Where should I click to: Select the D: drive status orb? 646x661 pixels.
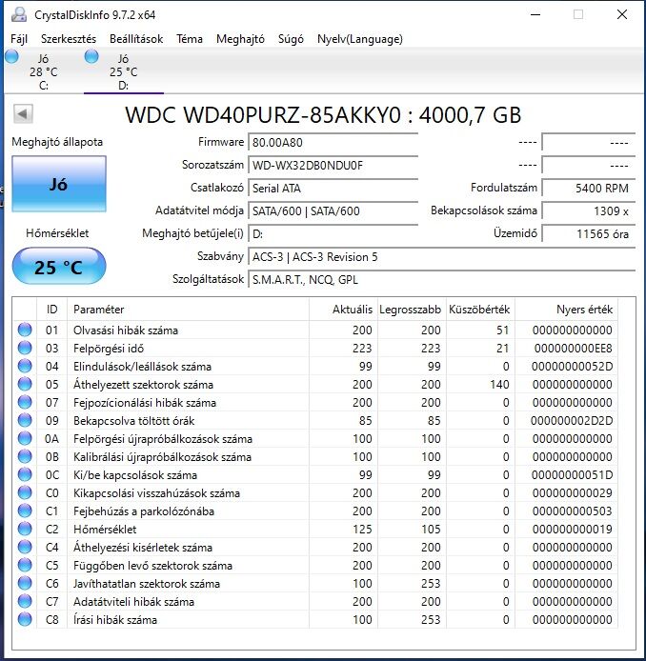click(91, 56)
